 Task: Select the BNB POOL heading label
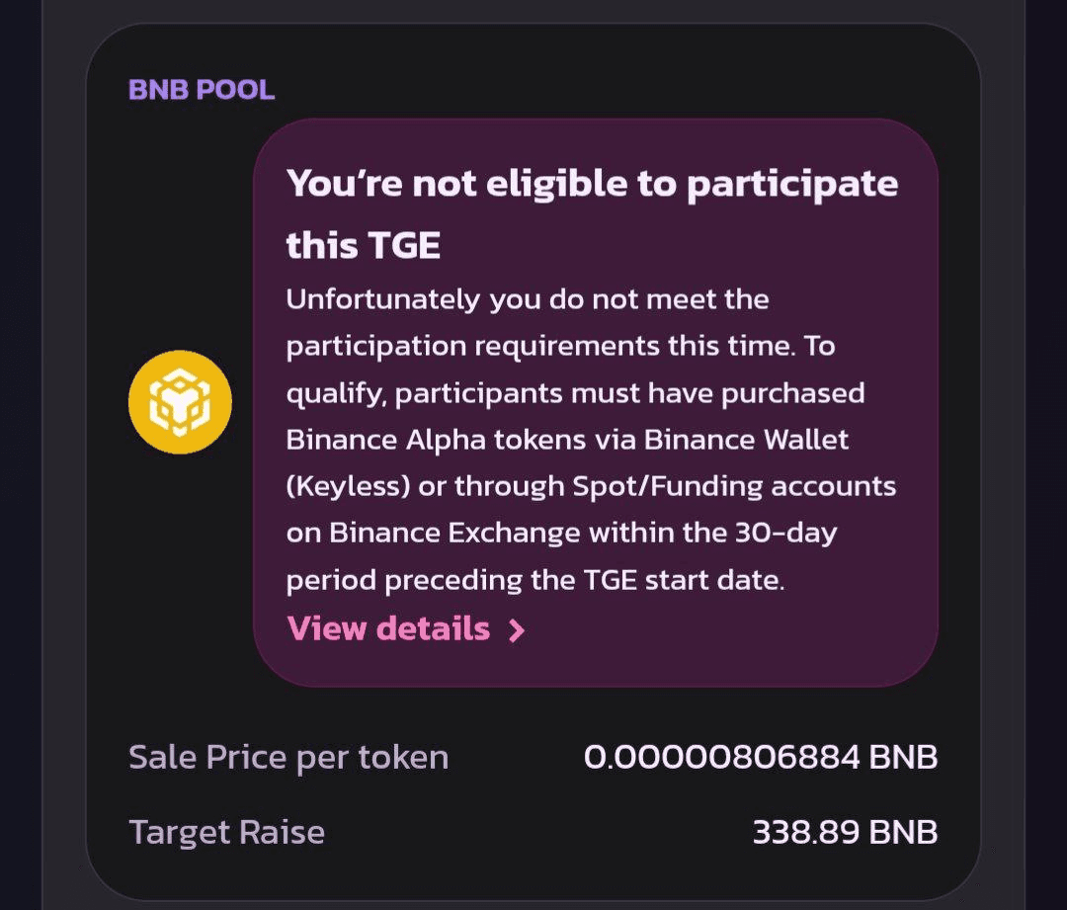(x=202, y=90)
